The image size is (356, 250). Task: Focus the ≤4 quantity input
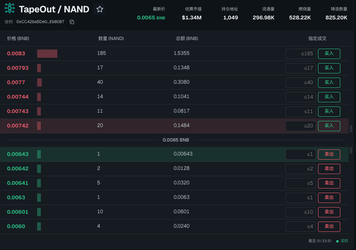pos(300,226)
